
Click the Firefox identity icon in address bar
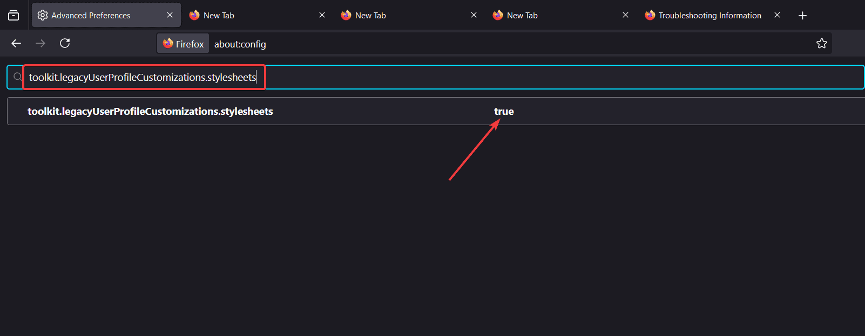(183, 44)
